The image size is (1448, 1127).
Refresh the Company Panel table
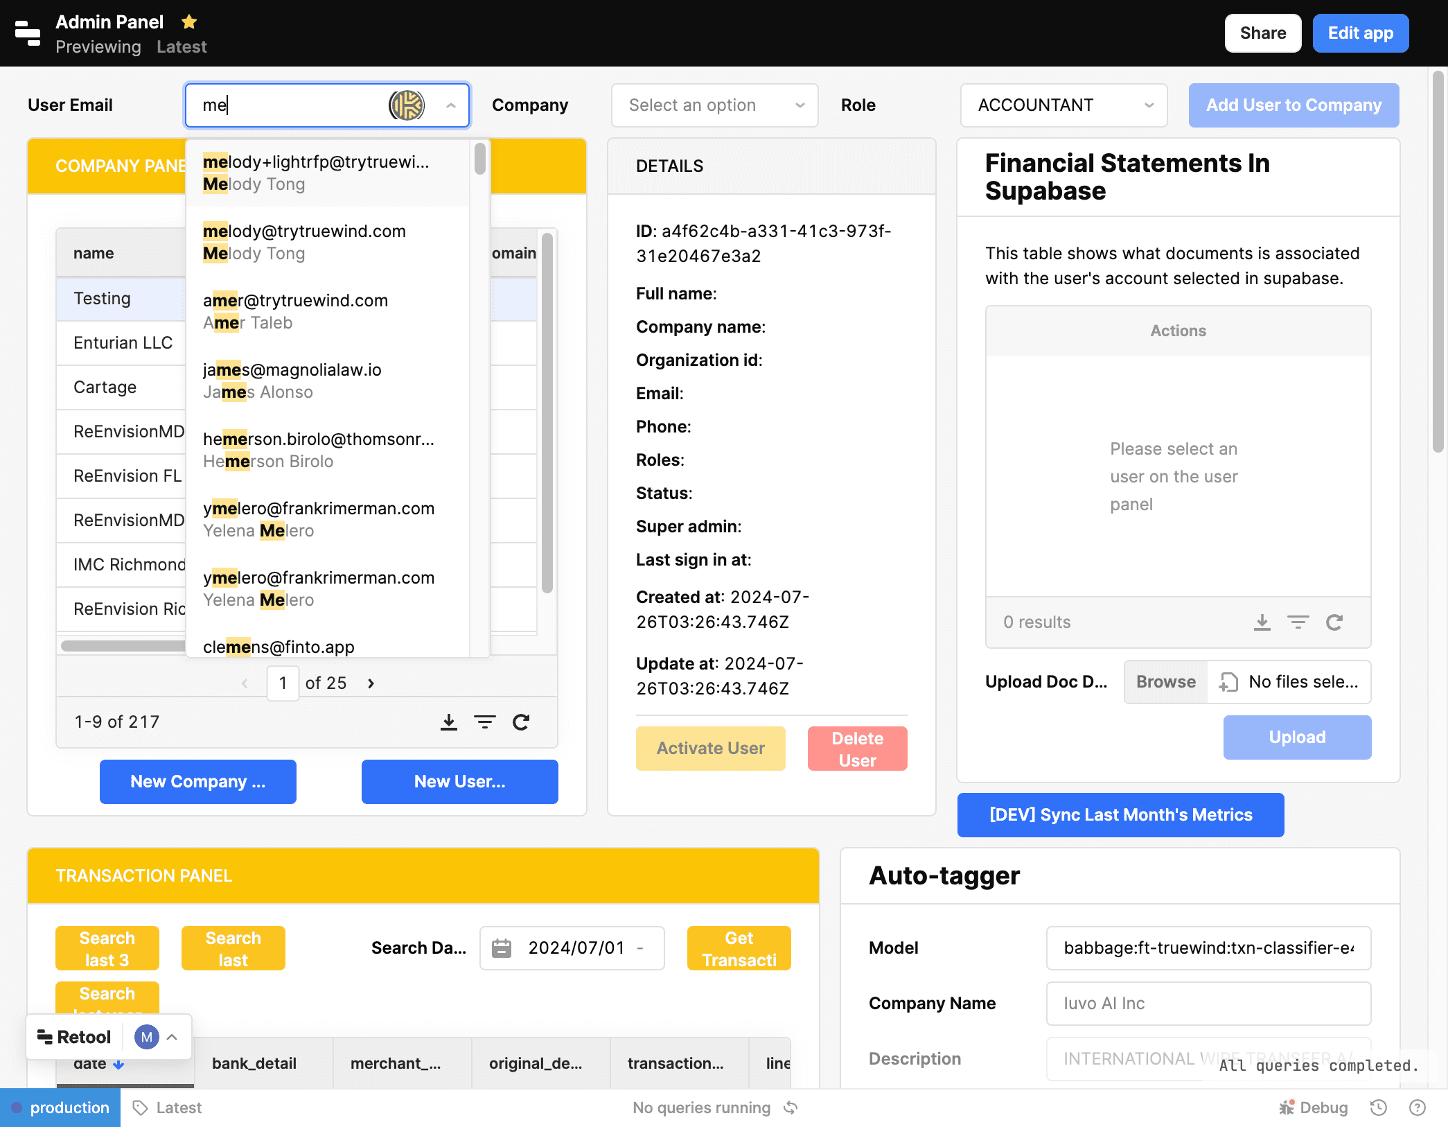(521, 722)
